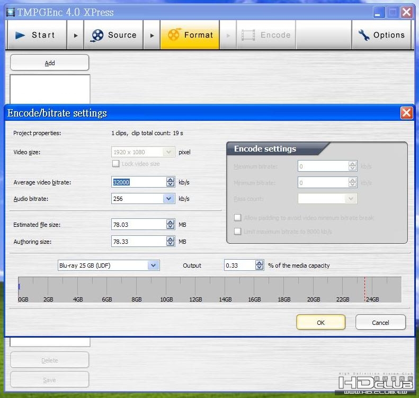Close the Encode/bitrate settings dialog
Viewport: 419px width, 398px height.
coord(406,113)
